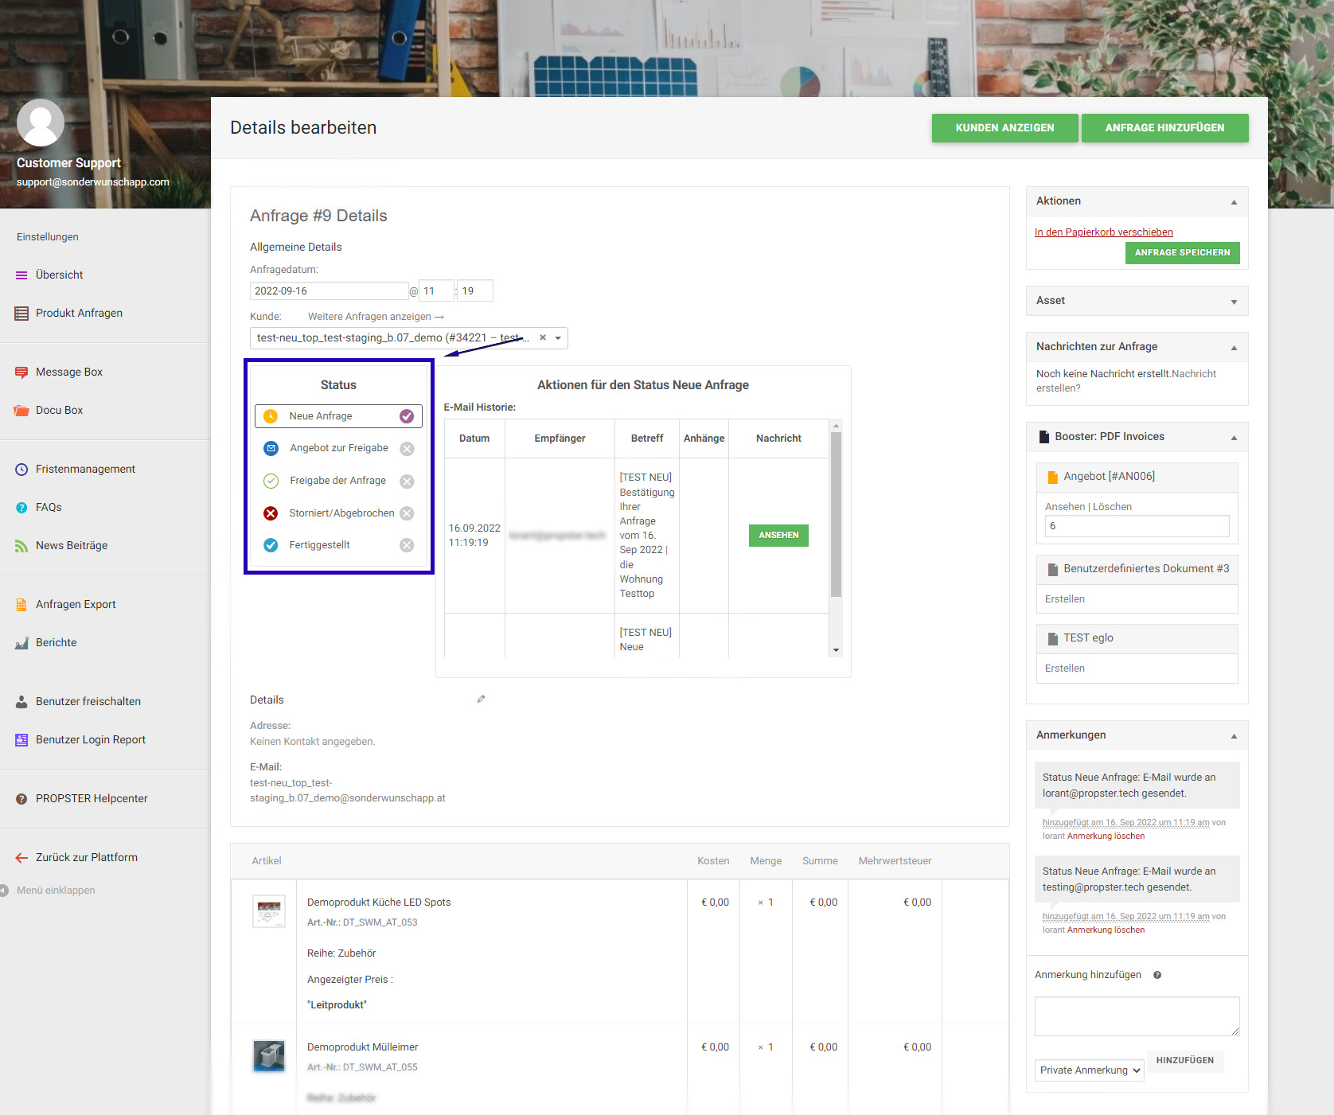The image size is (1334, 1115).
Task: Open the Private Anmerkung dropdown
Action: (x=1089, y=1070)
